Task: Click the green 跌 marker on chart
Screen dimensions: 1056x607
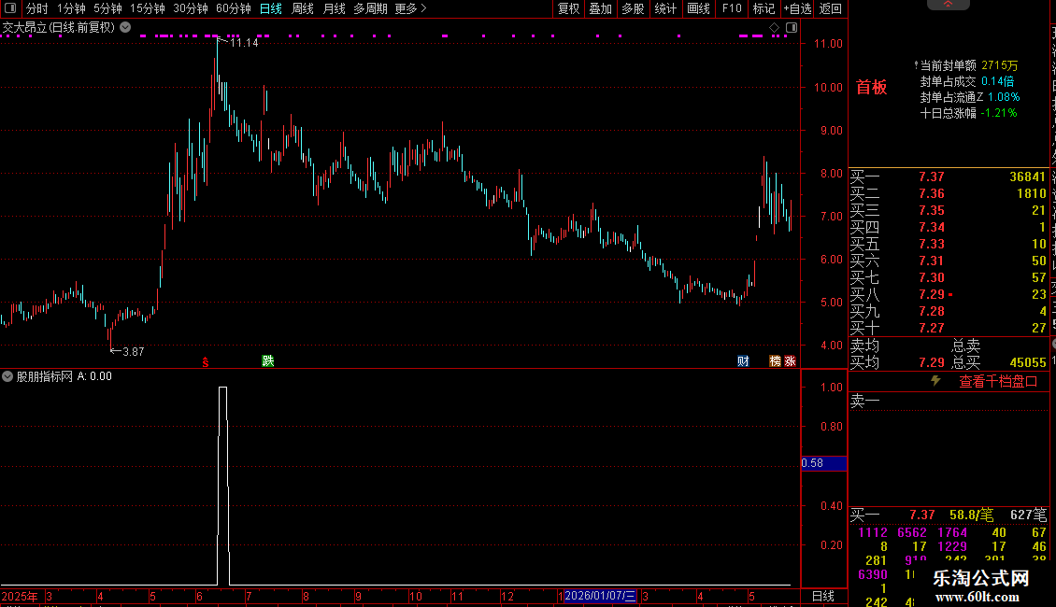Action: pyautogui.click(x=268, y=361)
